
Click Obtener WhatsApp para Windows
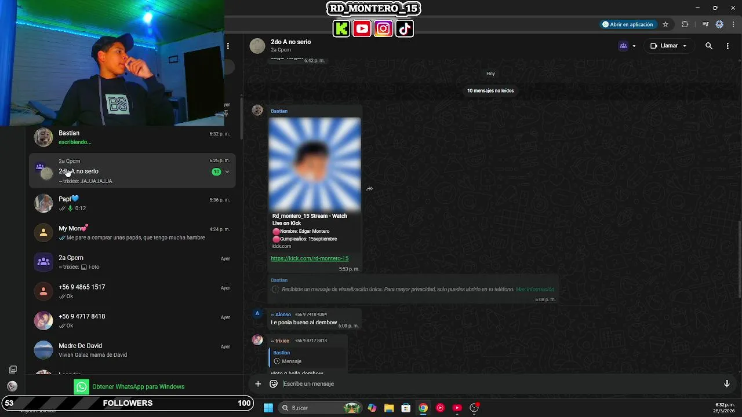click(129, 387)
